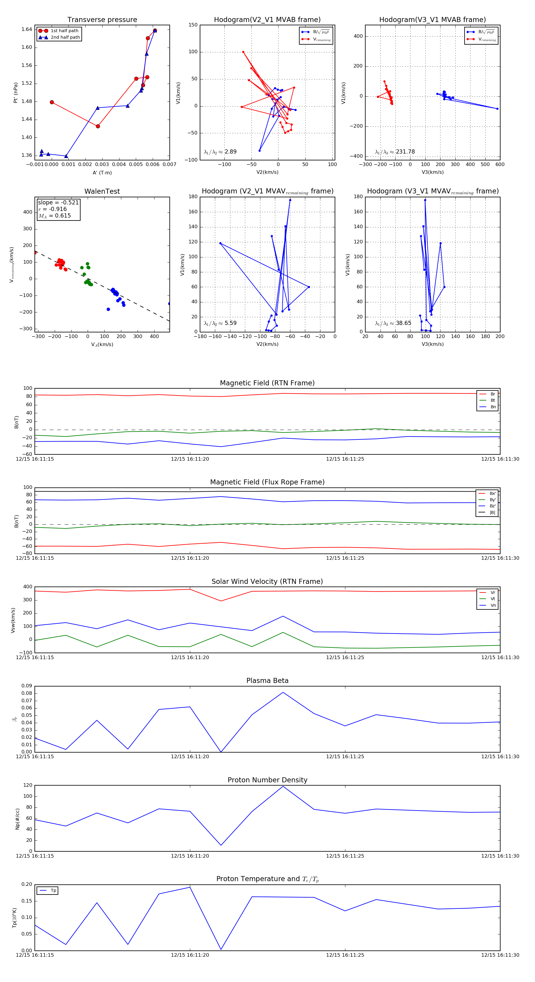Click the V3_V1 MVAB legend's B/√μ0ρ entry
Screen dimensions: 535x982
(481, 32)
